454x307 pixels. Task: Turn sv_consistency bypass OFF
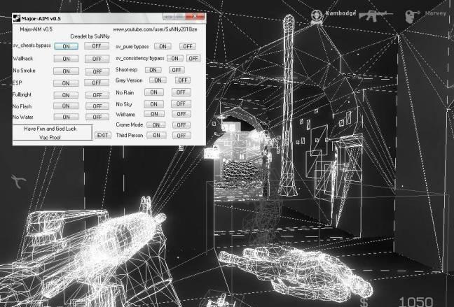coord(193,59)
